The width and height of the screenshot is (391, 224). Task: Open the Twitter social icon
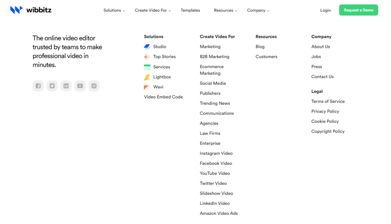(52, 86)
